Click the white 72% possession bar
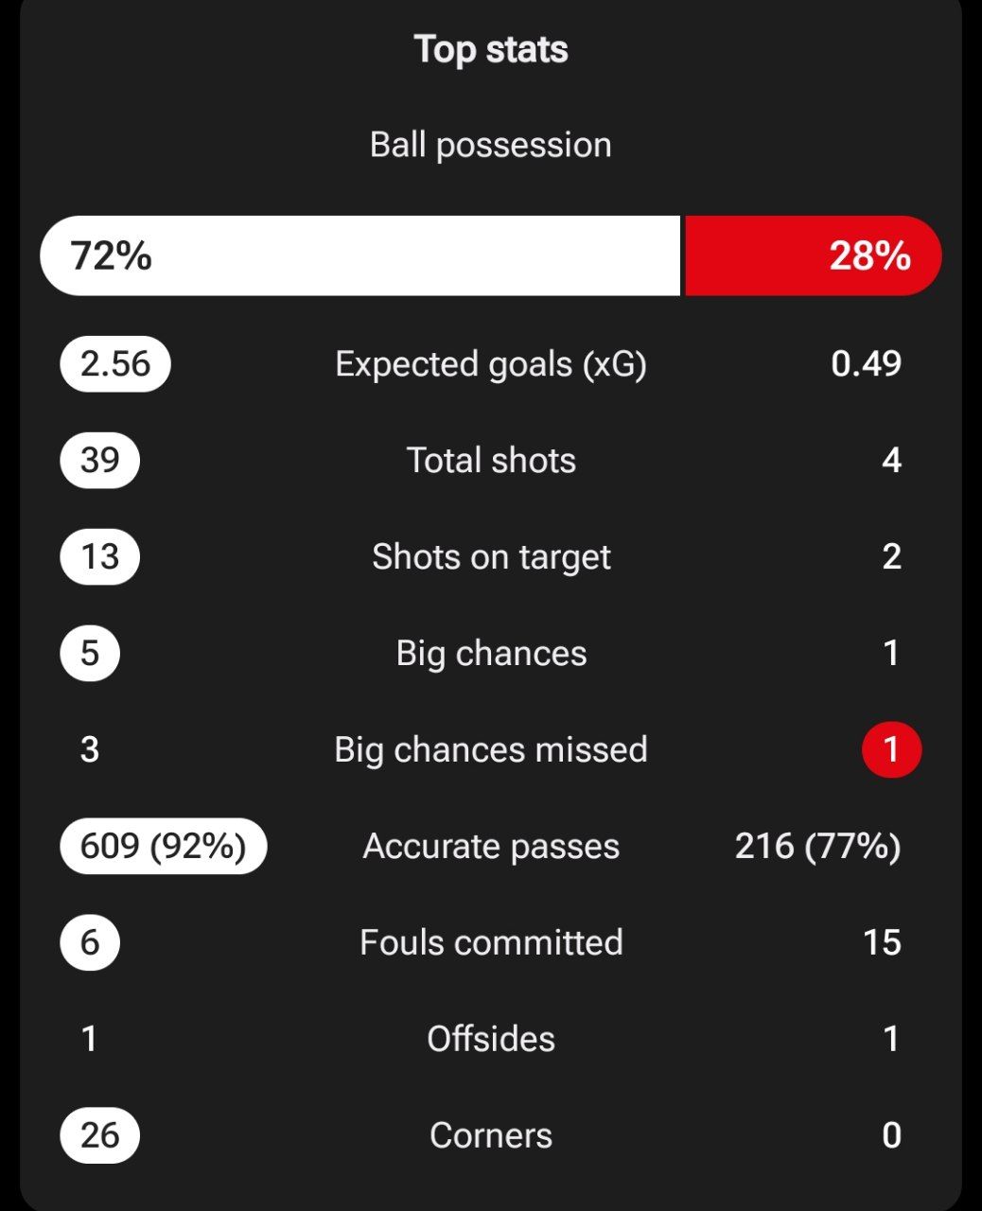Image resolution: width=982 pixels, height=1211 pixels. tap(359, 255)
